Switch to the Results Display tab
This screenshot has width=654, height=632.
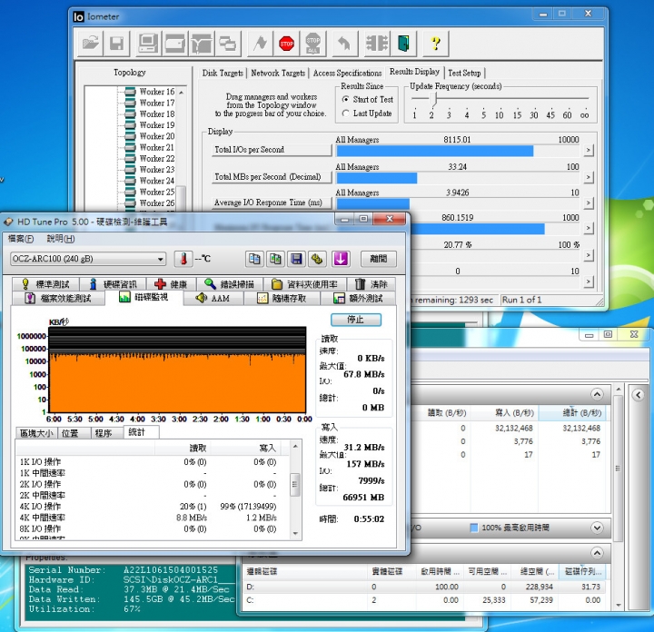(x=414, y=72)
